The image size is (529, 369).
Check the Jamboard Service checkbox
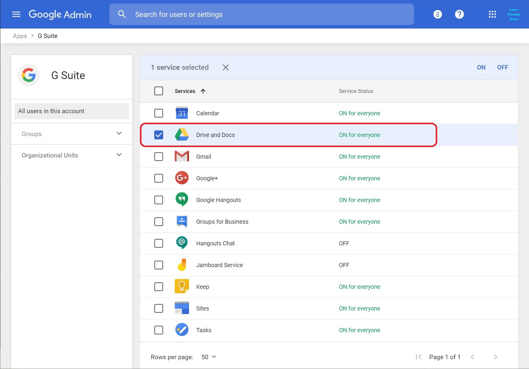click(x=159, y=265)
